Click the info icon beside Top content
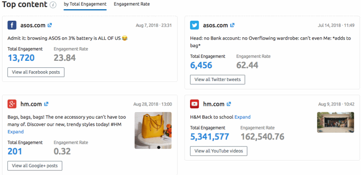Screen dimensions: 361x175 coord(53,5)
